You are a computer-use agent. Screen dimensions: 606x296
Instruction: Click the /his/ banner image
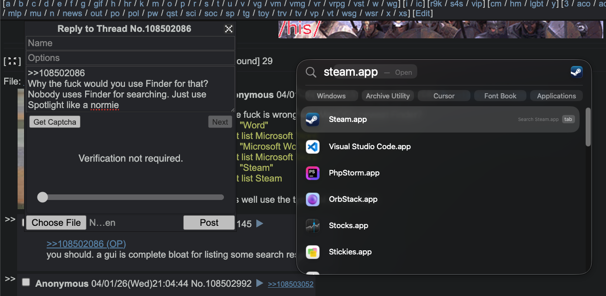442,30
